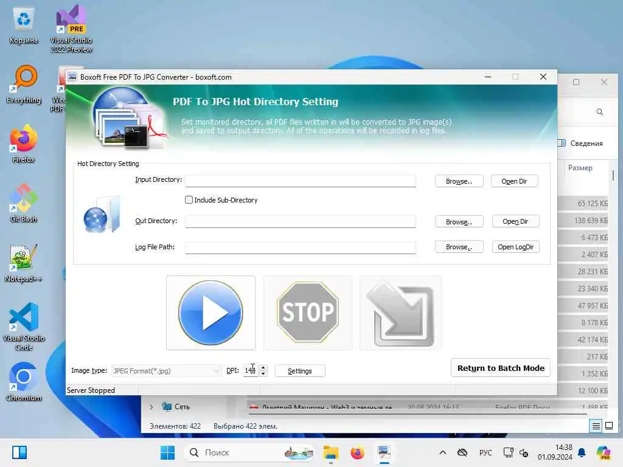
Task: Open the notification bell on the taskbar
Action: click(582, 452)
